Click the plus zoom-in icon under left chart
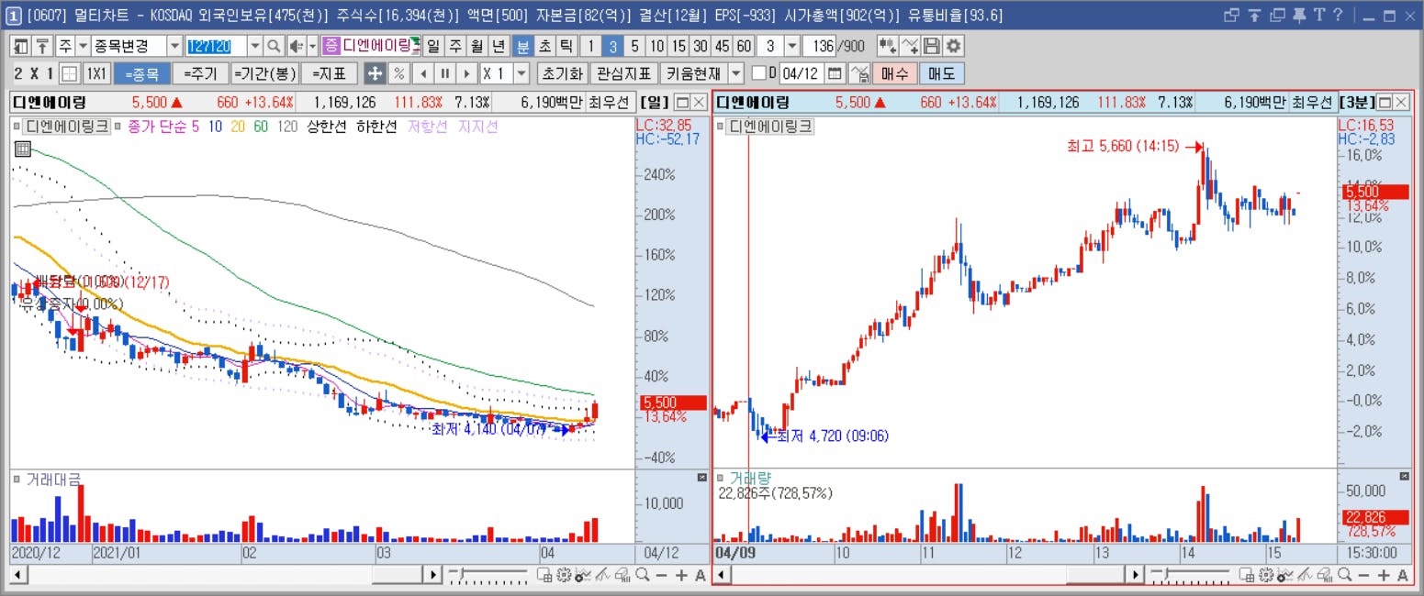Viewport: 1424px width, 596px height. click(681, 575)
